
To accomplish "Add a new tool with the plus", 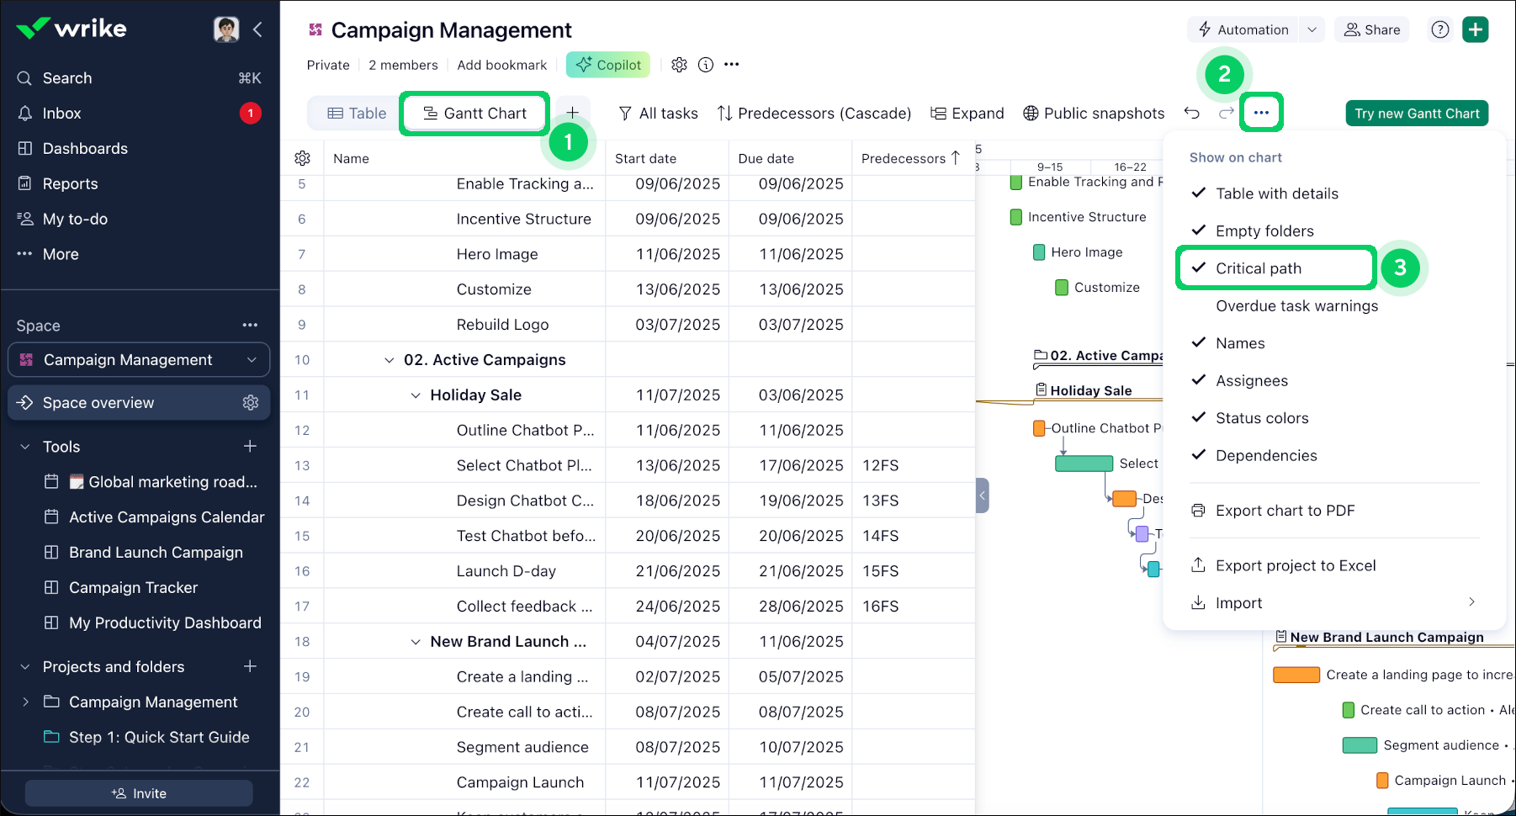I will (250, 447).
